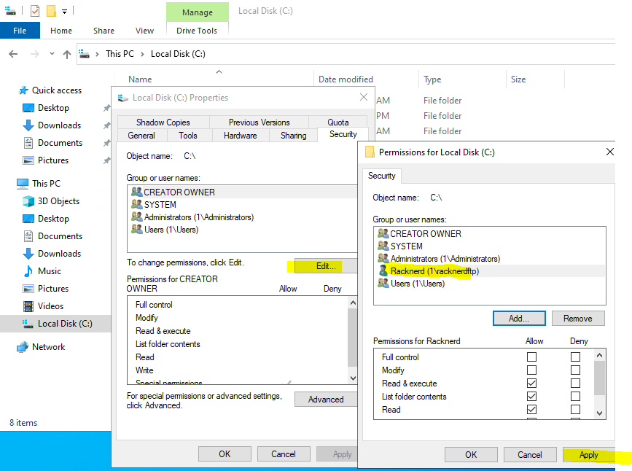The image size is (632, 471).
Task: Sort files by the Name column header
Action: pos(140,79)
